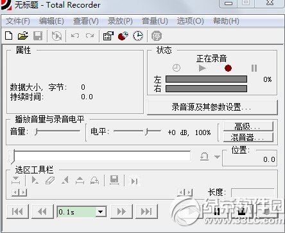This screenshot has width=285, height=233.
Task: Open the clock scheduler icon in the toolbar
Action: (138, 36)
